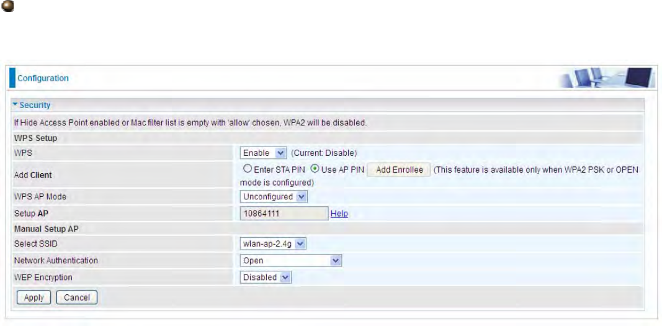Click the office image in Configuration header
Viewport: 662px width, 326px height.
click(x=607, y=78)
